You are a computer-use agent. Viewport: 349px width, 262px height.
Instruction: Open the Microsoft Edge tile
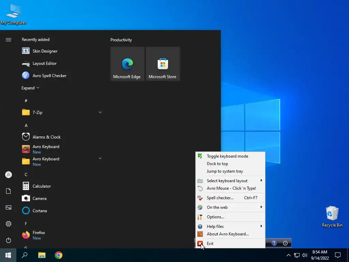[127, 64]
